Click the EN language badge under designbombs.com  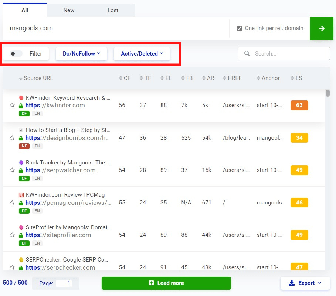pos(37,146)
